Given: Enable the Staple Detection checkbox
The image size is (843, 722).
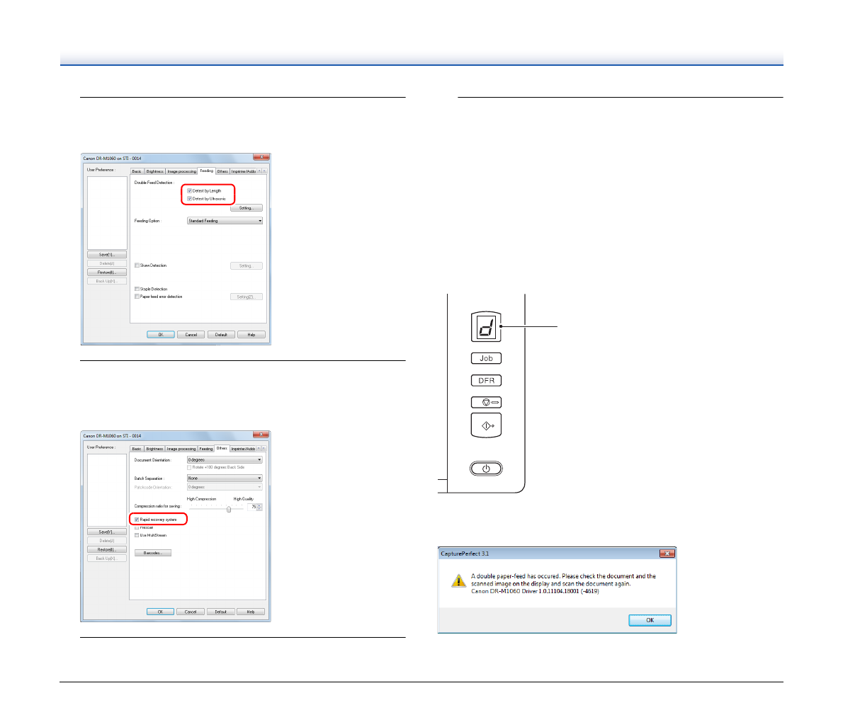Looking at the screenshot, I should tap(137, 289).
